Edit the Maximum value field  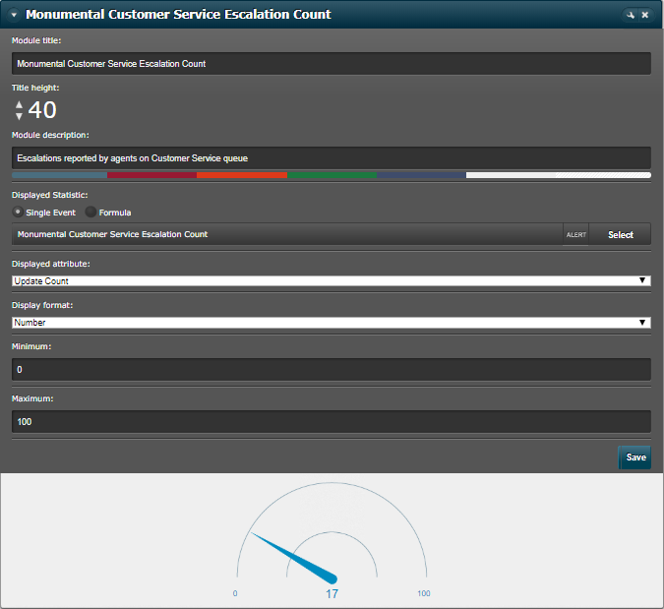(332, 421)
